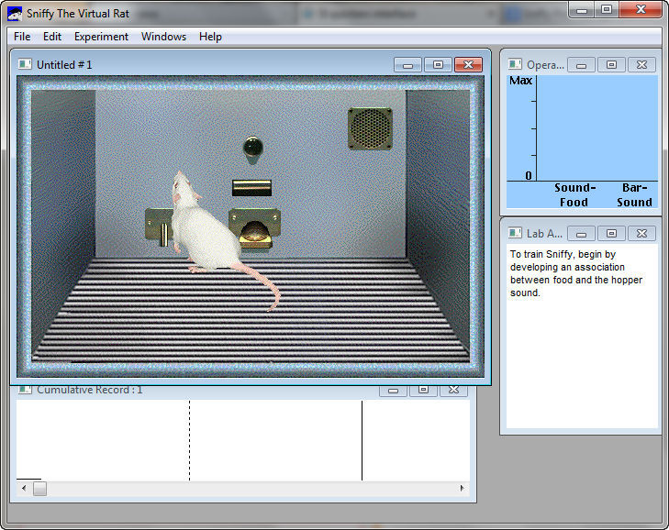Click the Sniffy app icon in title bar
This screenshot has width=669, height=530.
point(15,14)
